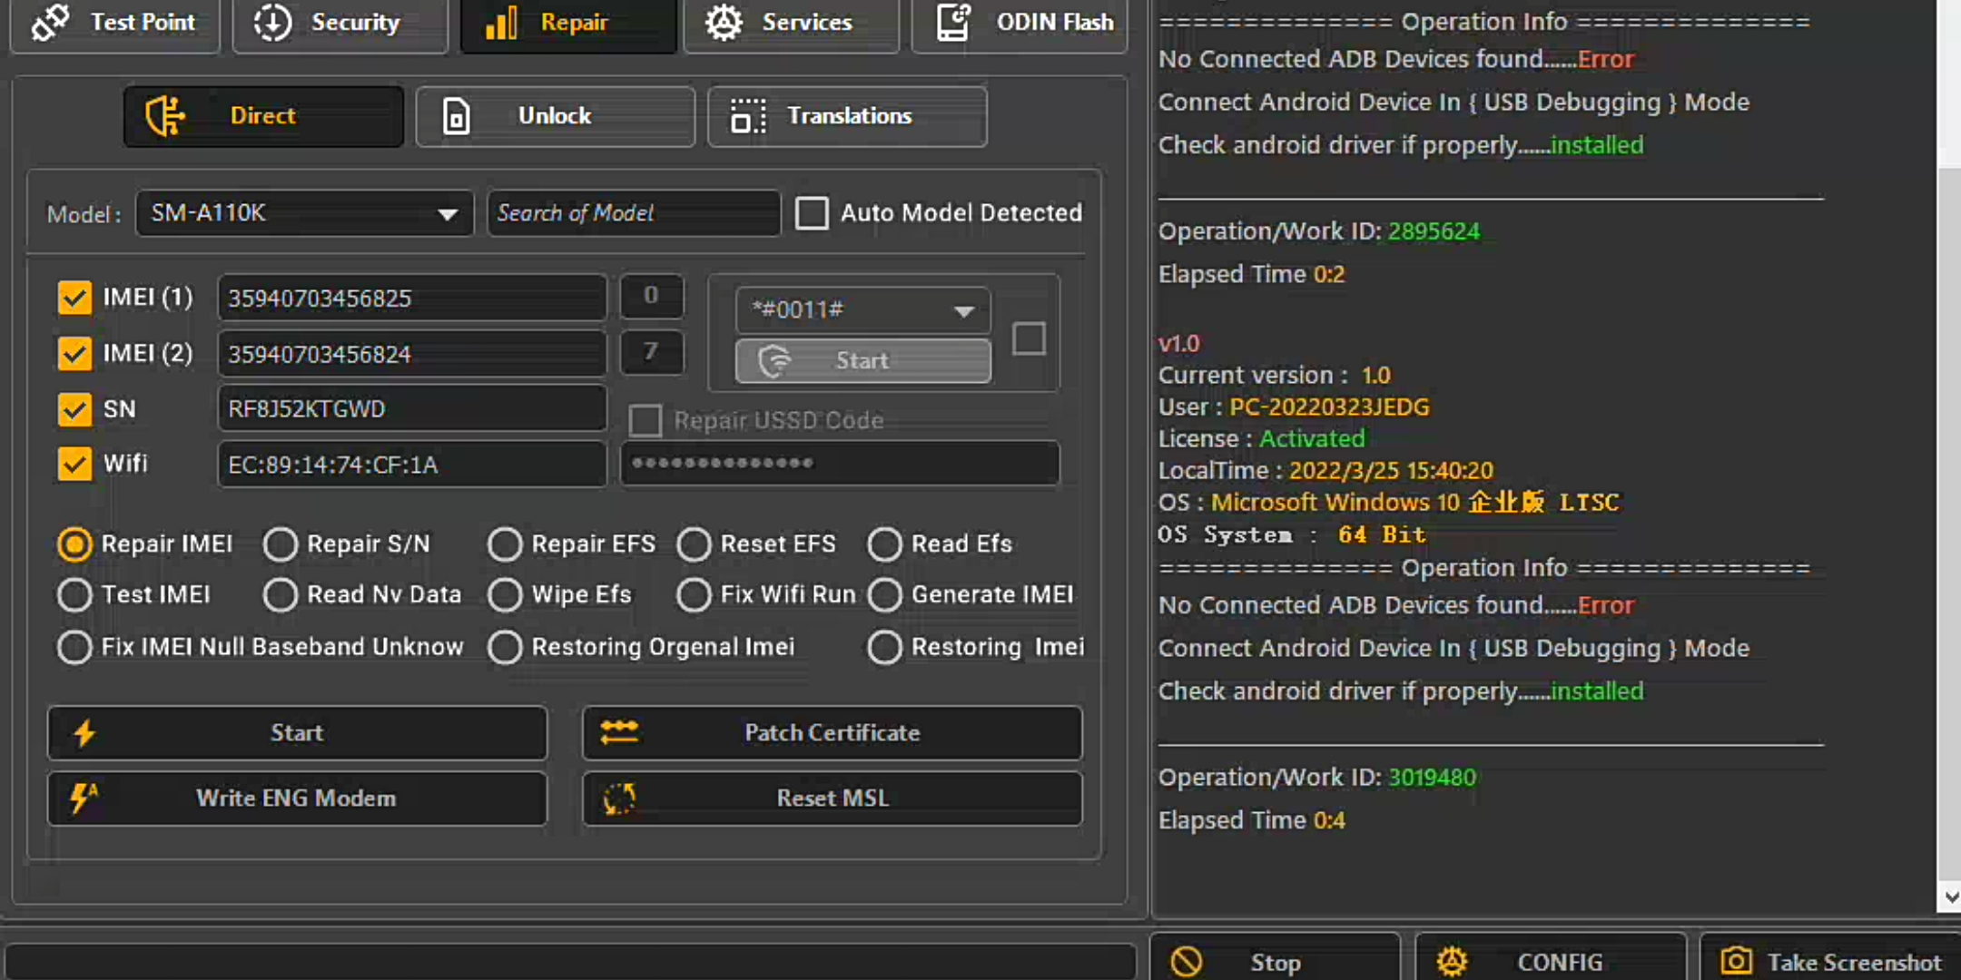Open the CONFIG button

(x=1551, y=961)
